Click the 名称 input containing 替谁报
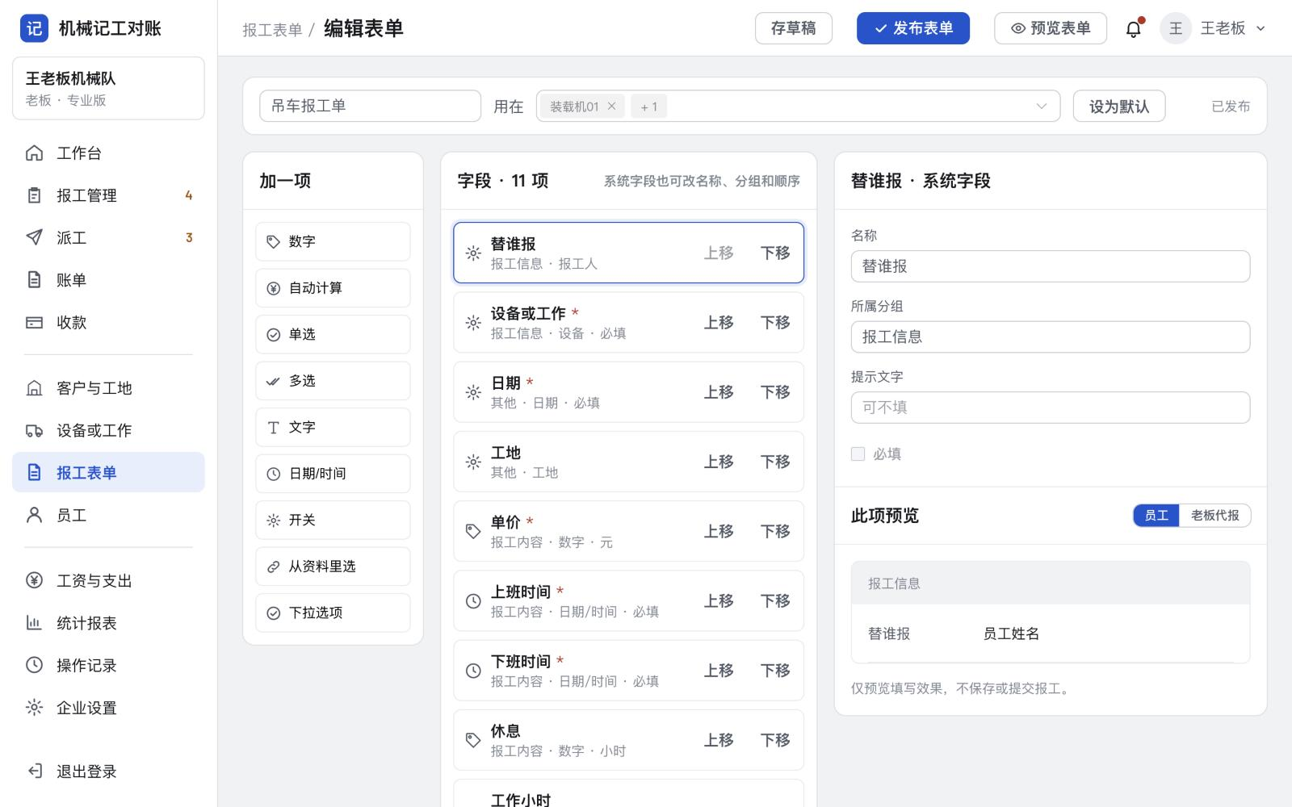The image size is (1292, 807). tap(1050, 266)
